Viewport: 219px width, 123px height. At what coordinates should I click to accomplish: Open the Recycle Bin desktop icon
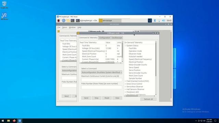[x=4, y=5]
